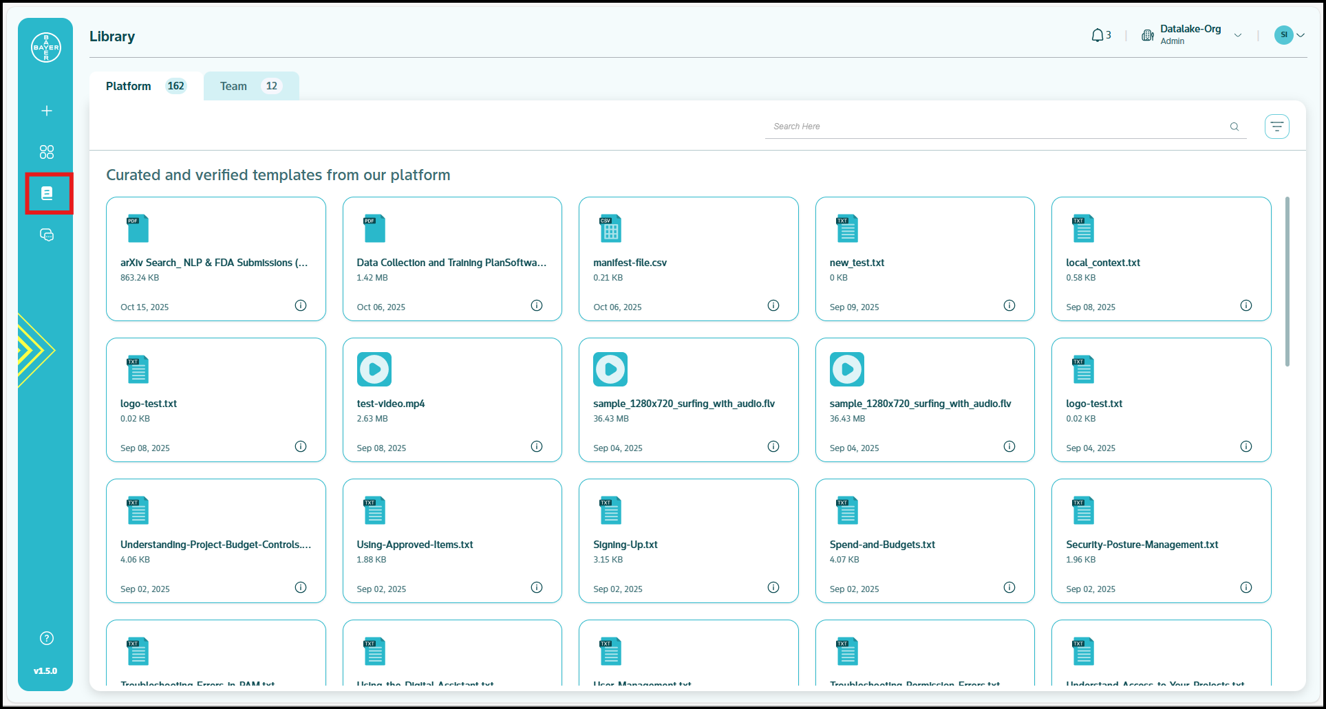Click the plus icon in the sidebar

pyautogui.click(x=47, y=111)
